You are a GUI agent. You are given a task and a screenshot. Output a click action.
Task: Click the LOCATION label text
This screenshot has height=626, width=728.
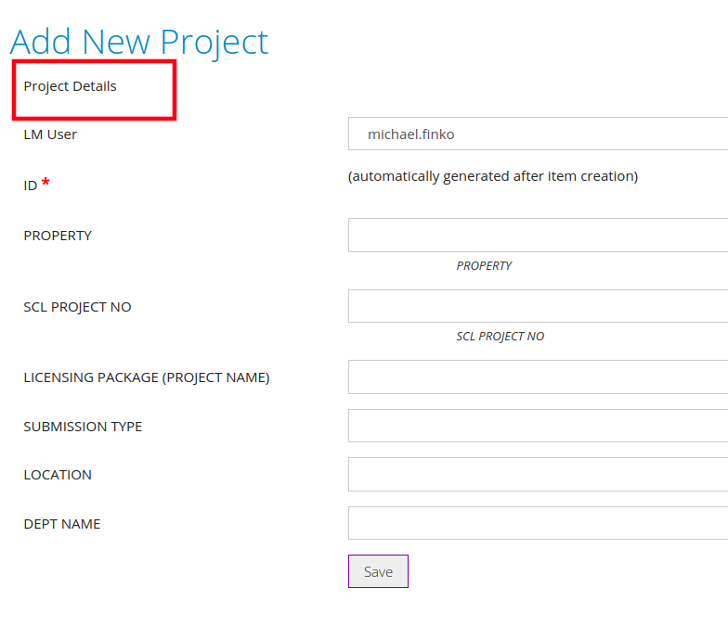pyautogui.click(x=58, y=475)
